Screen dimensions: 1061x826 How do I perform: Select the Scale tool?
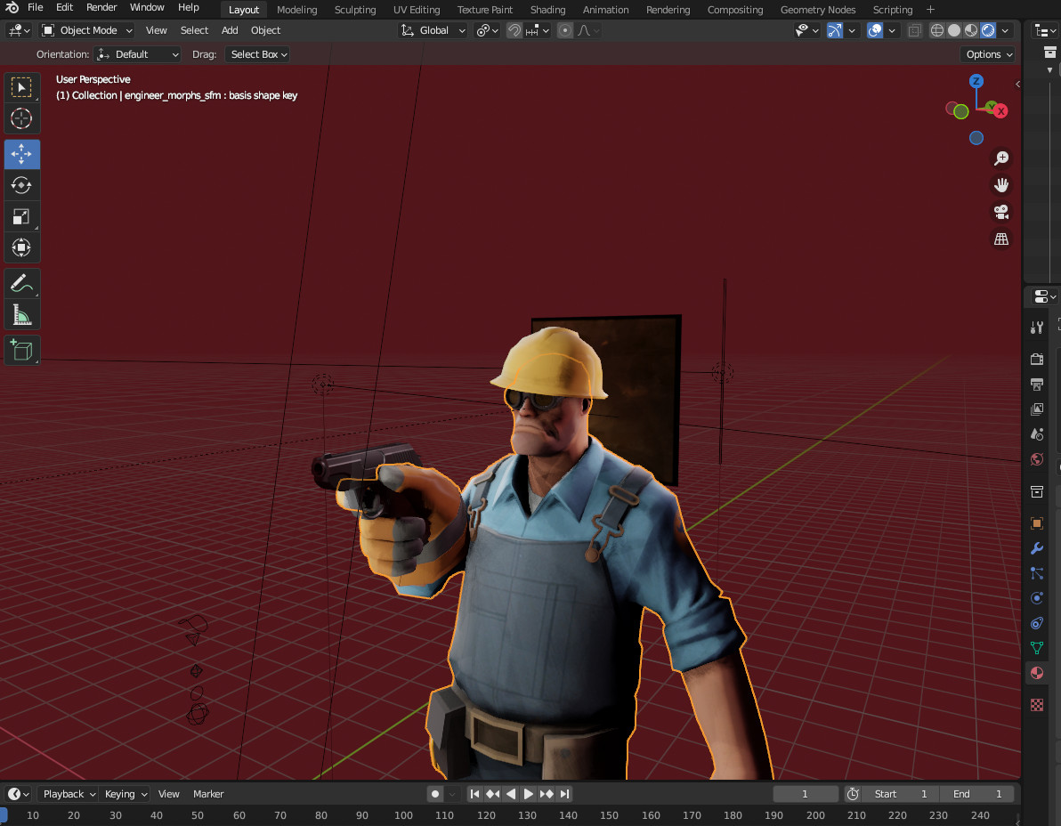pos(21,216)
